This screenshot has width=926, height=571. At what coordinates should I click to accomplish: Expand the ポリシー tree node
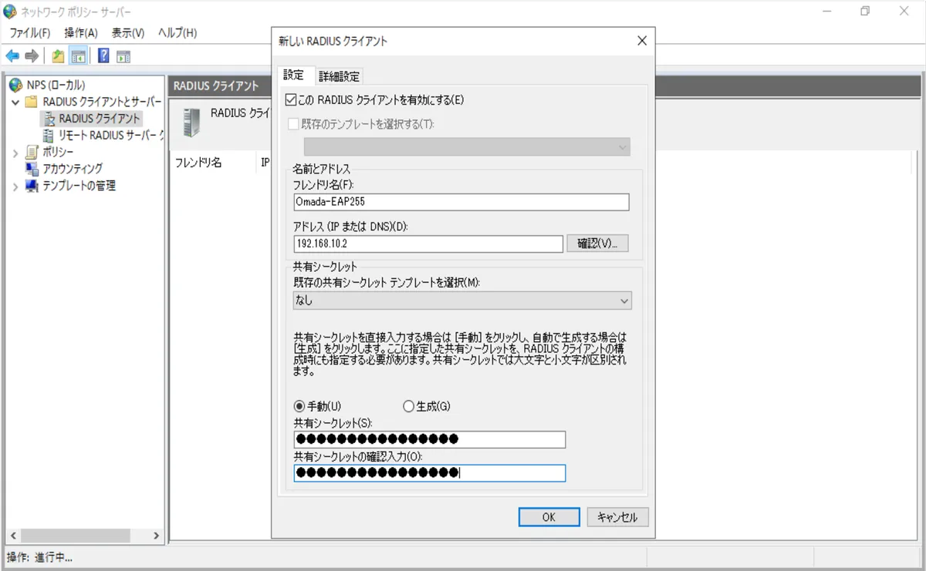15,153
